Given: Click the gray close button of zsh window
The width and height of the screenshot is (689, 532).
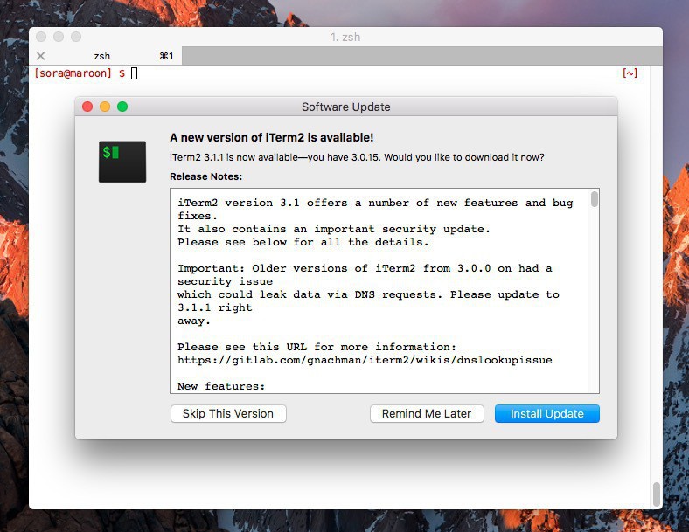Looking at the screenshot, I should click(x=41, y=37).
